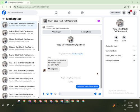Open the Tina conversation in the list
The width and height of the screenshot is (140, 112).
19,64
